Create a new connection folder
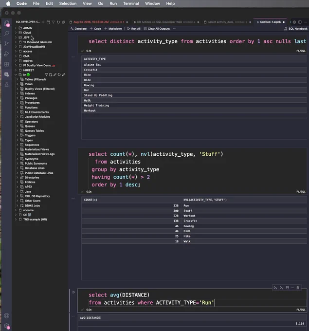309x331 pixels. [x=48, y=22]
